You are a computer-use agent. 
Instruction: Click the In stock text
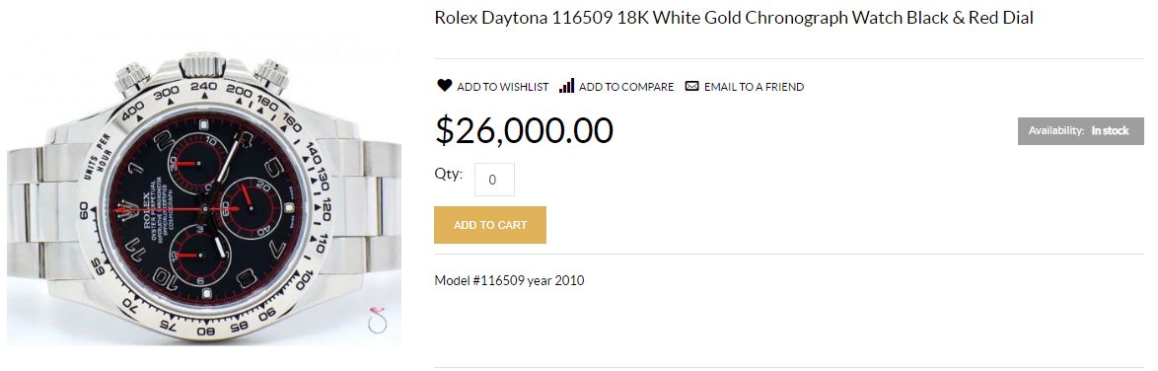[x=1110, y=131]
